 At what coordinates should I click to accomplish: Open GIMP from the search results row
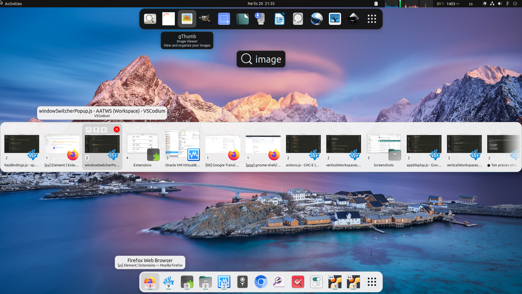(x=205, y=19)
